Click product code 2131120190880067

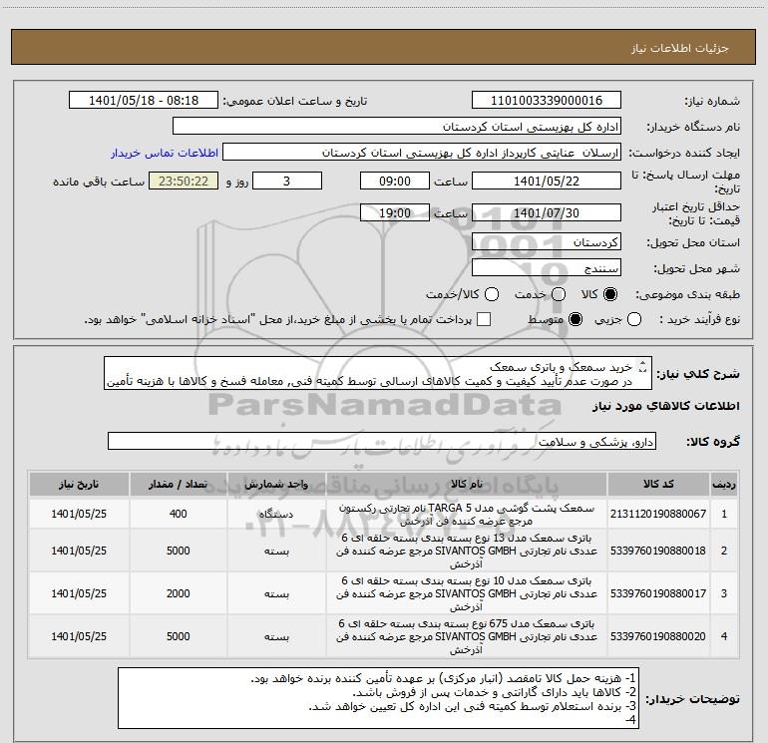tap(658, 514)
